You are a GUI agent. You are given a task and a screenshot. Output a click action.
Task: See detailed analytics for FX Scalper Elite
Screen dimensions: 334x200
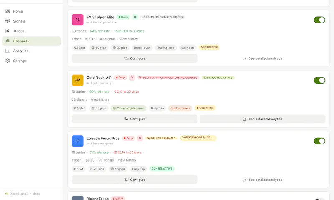click(263, 58)
